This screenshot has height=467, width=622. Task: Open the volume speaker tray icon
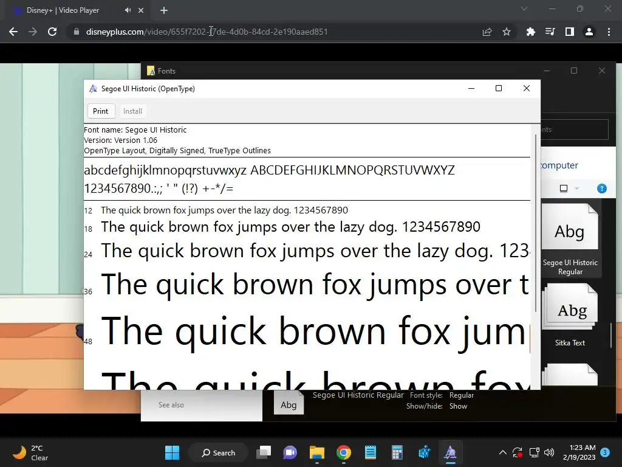point(549,452)
